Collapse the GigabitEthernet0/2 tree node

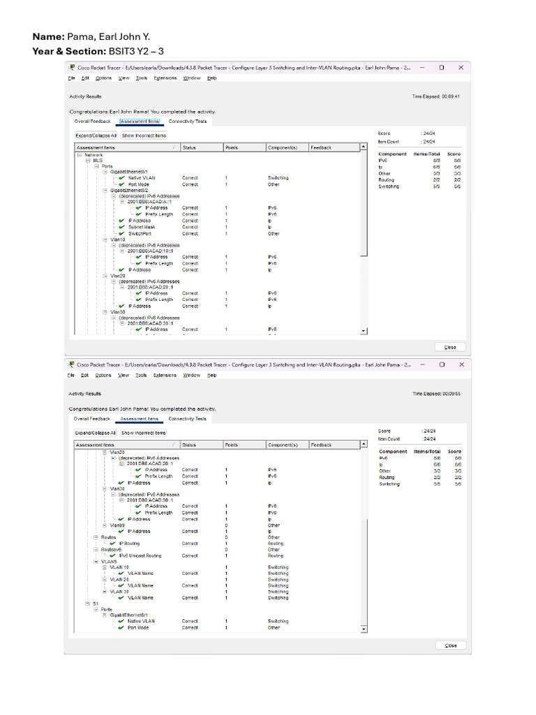pos(104,190)
